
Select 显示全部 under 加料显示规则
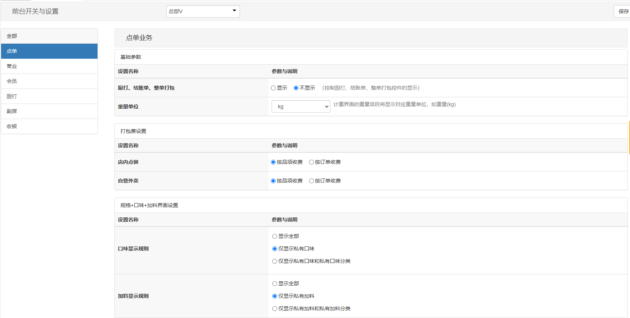pyautogui.click(x=275, y=284)
